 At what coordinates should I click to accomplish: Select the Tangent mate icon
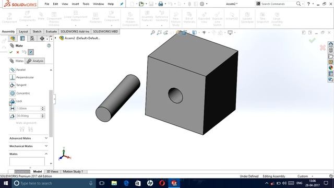(13, 85)
